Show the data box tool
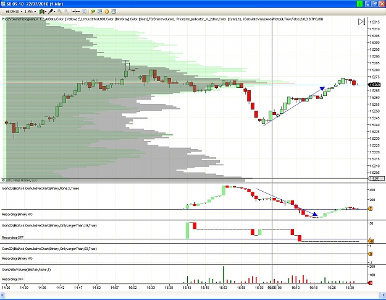This screenshot has width=386, height=300. [x=84, y=12]
